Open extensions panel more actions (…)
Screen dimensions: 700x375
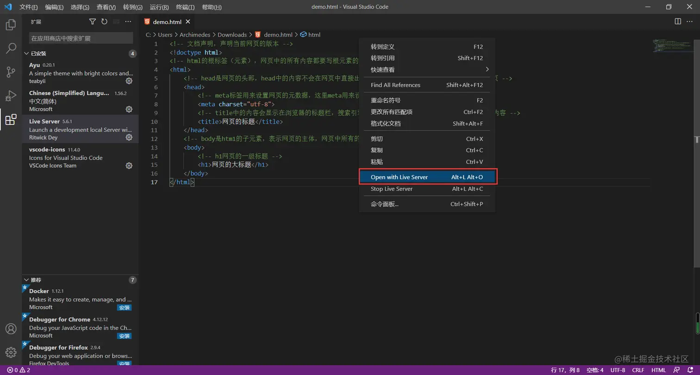[x=128, y=22]
